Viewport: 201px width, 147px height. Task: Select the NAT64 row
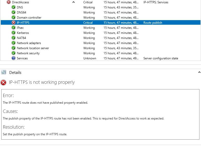pos(100,38)
